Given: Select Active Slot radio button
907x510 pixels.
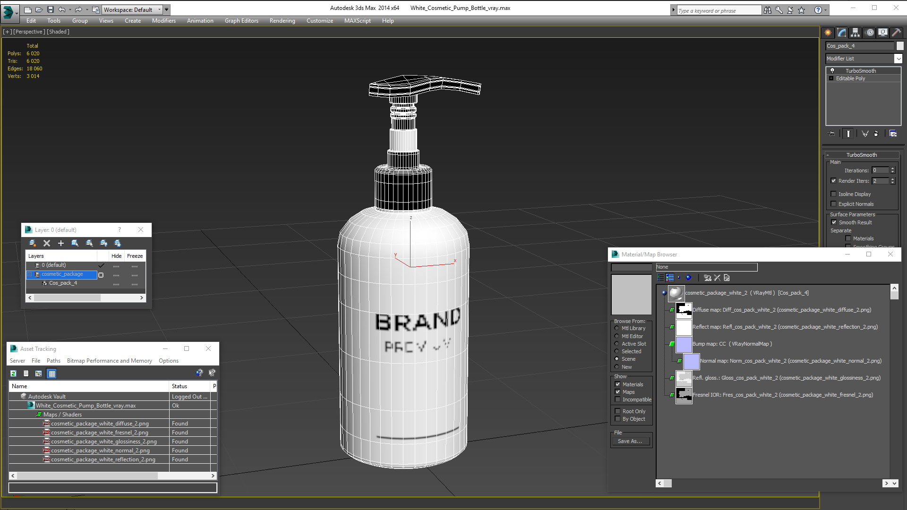Looking at the screenshot, I should 616,343.
